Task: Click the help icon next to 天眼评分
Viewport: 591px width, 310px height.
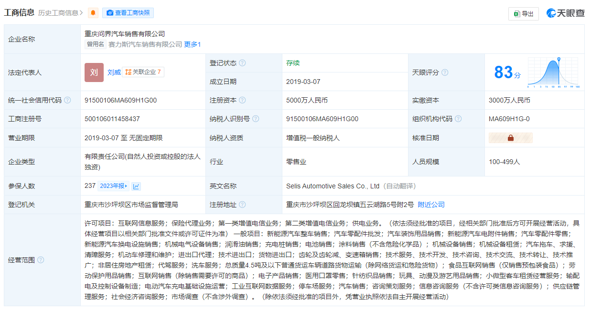Action: 445,72
